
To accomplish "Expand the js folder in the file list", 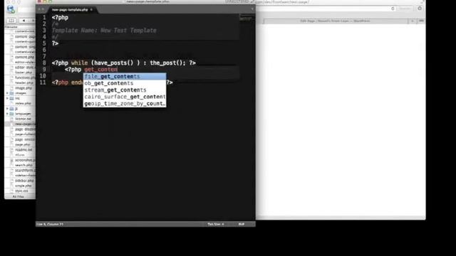I will tap(7, 109).
